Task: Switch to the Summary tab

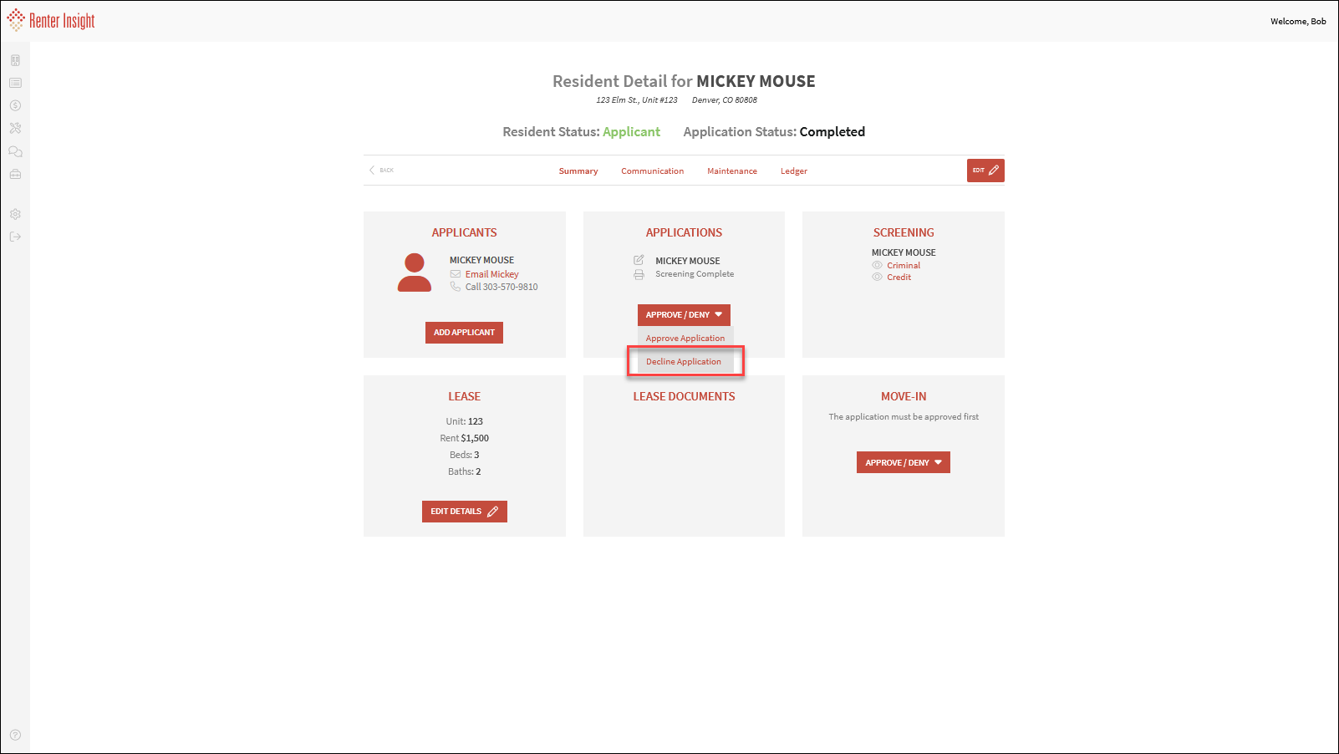Action: (x=578, y=171)
